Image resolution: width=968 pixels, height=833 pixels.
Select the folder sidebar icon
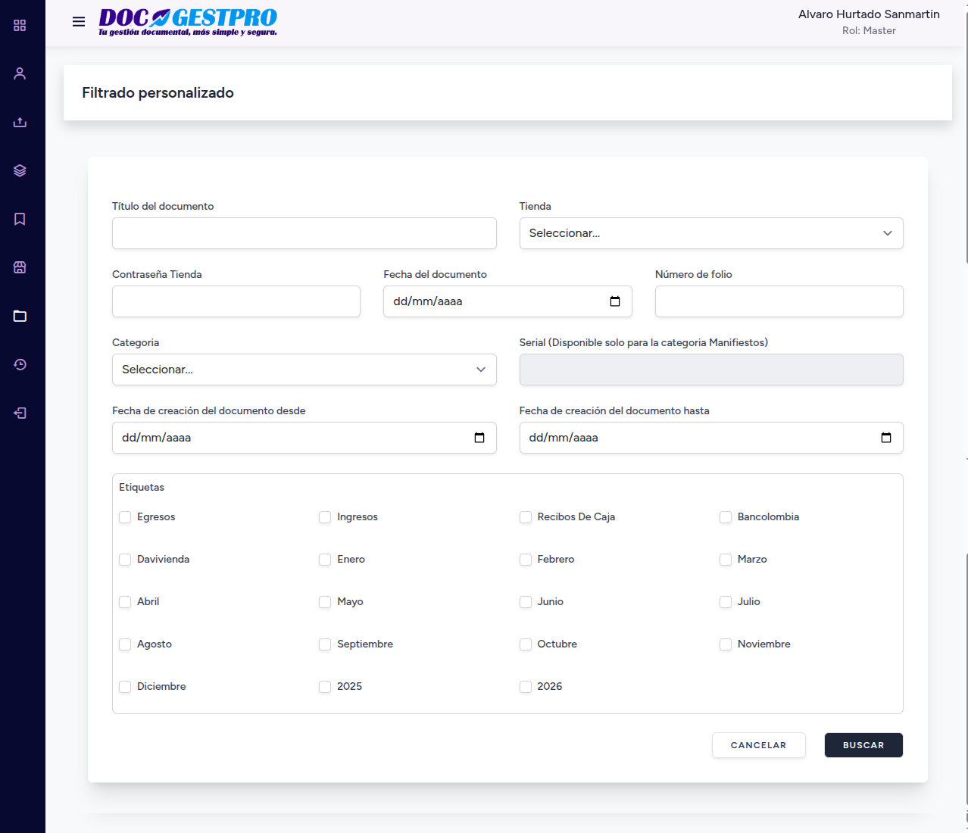coord(20,316)
